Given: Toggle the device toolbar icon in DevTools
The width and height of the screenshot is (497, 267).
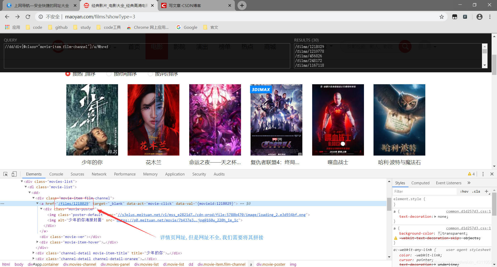Looking at the screenshot, I should click(14, 174).
